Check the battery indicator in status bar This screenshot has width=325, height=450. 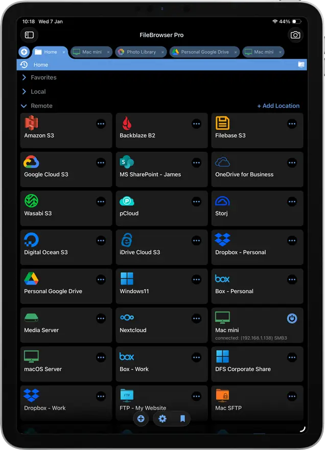click(296, 21)
